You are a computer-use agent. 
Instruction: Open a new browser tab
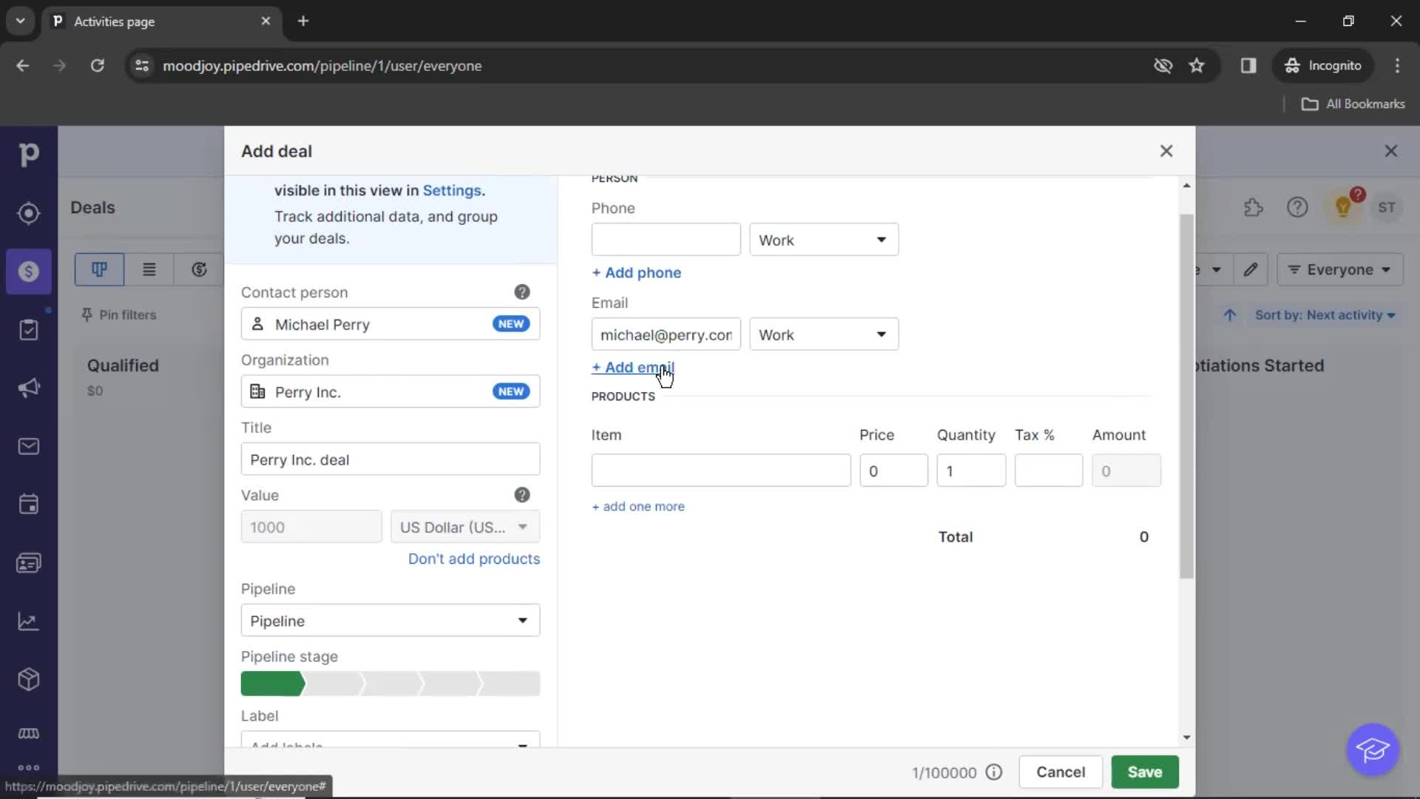click(303, 21)
